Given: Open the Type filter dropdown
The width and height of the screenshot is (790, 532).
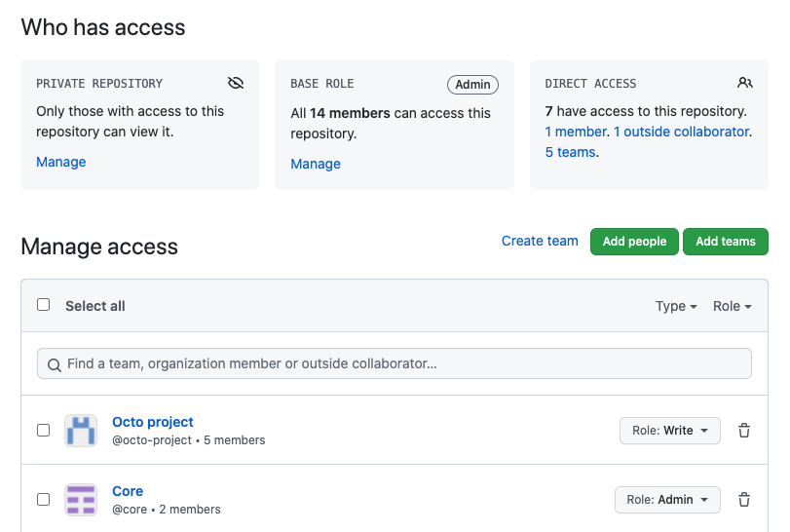Looking at the screenshot, I should click(x=676, y=306).
